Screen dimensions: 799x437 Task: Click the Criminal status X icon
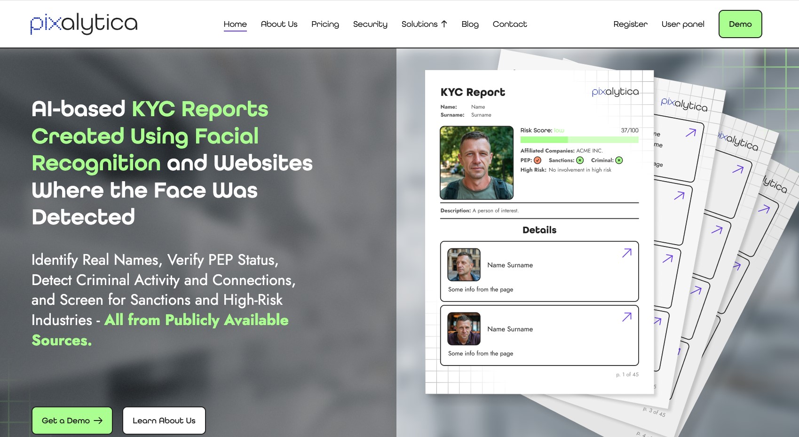[619, 160]
